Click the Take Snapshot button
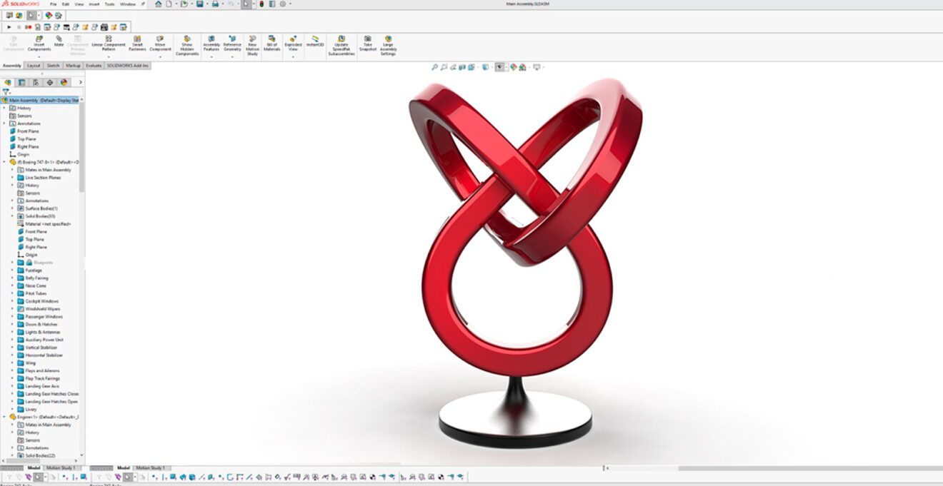 pyautogui.click(x=368, y=41)
